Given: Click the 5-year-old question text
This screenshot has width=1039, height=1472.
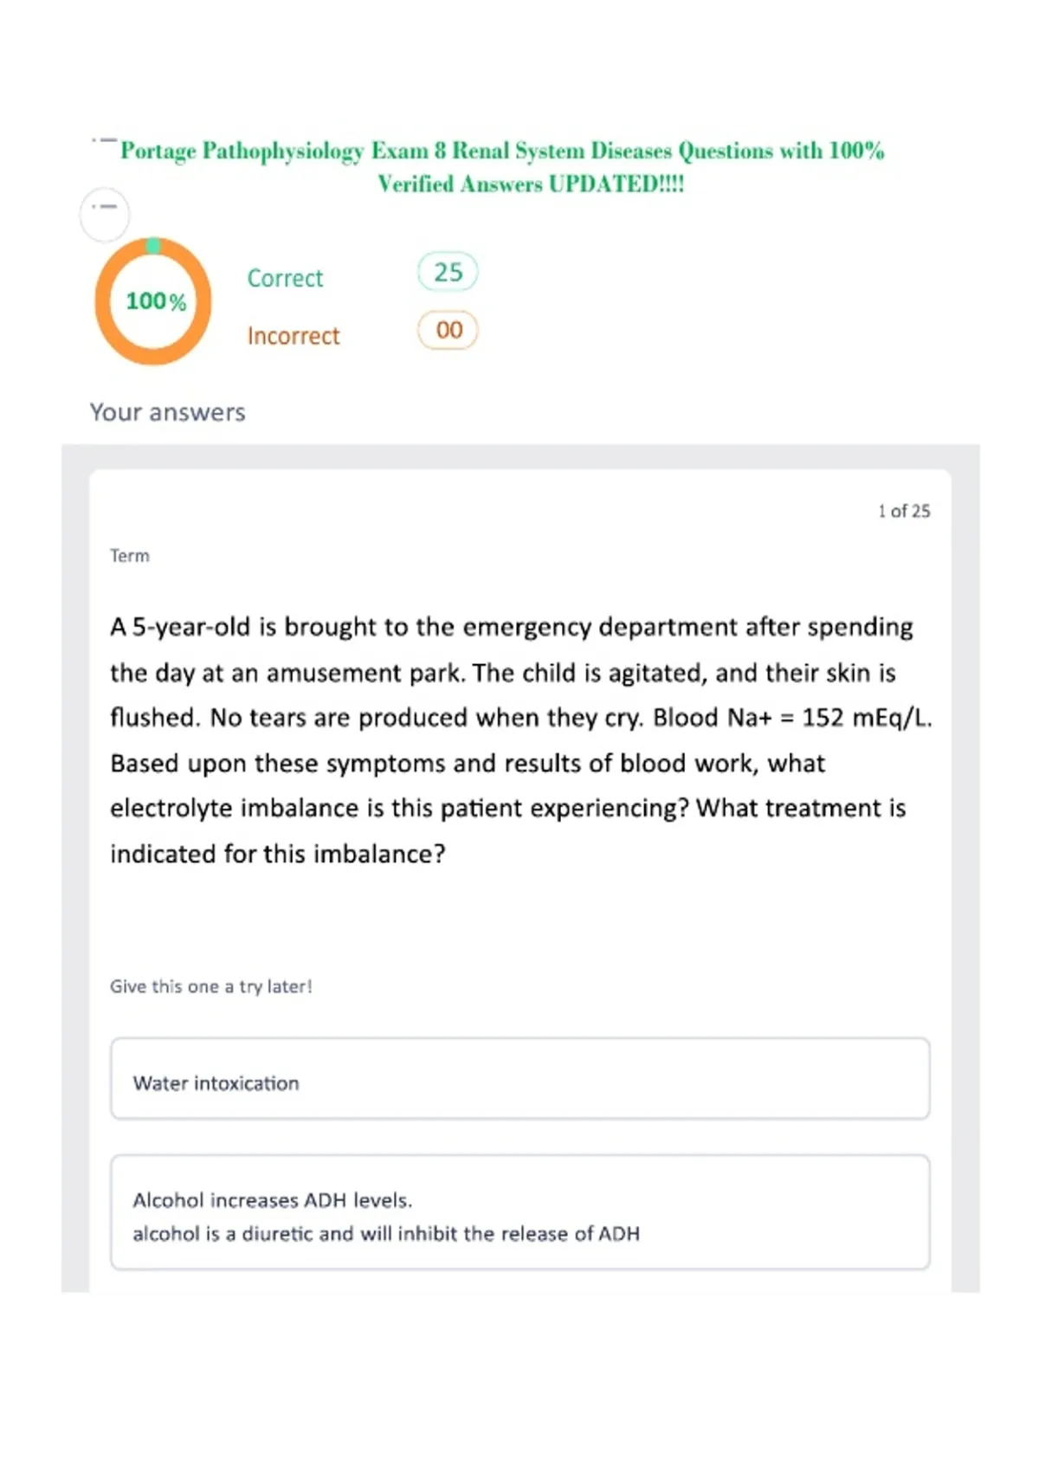Looking at the screenshot, I should [520, 740].
